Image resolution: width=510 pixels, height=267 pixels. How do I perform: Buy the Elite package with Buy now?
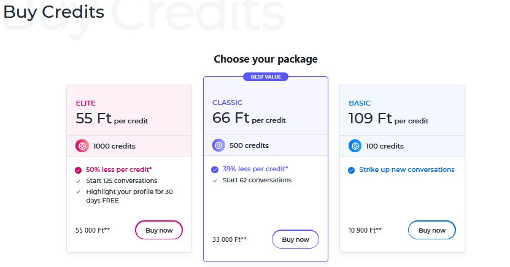pos(159,230)
